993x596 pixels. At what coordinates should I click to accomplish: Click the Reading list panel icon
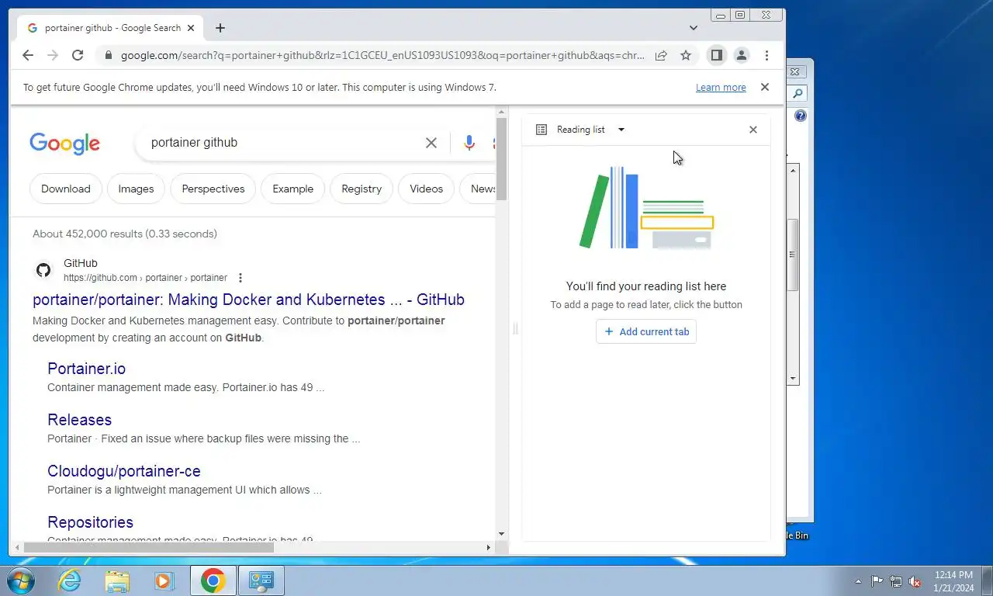(541, 130)
